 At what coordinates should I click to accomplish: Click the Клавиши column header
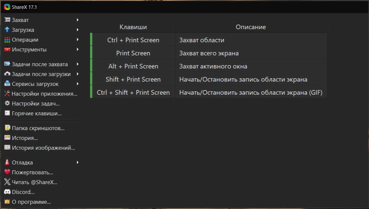(133, 27)
